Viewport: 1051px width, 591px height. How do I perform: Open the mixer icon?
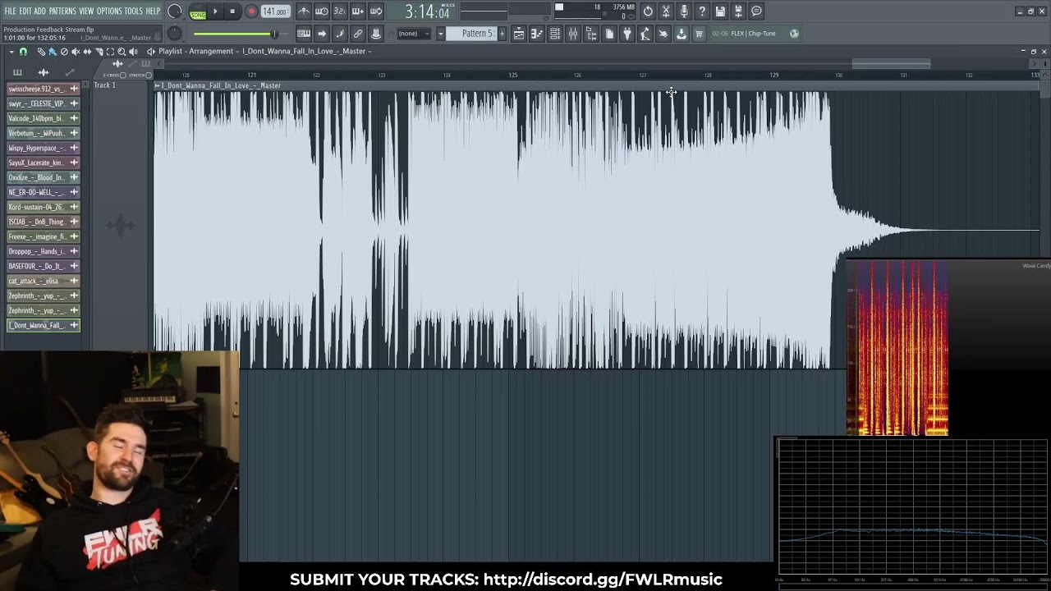pyautogui.click(x=573, y=34)
